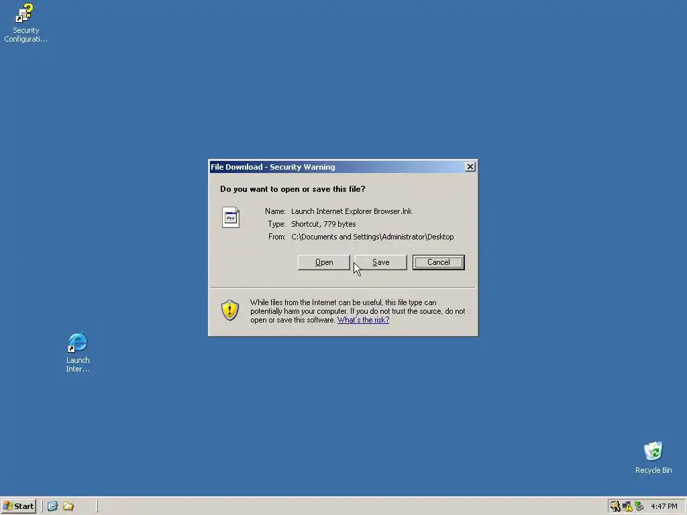This screenshot has height=515, width=687.
Task: Launch Internet Explorer from Quick Launch
Action: [x=52, y=506]
